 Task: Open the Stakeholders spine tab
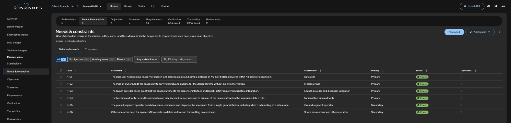coord(68,21)
